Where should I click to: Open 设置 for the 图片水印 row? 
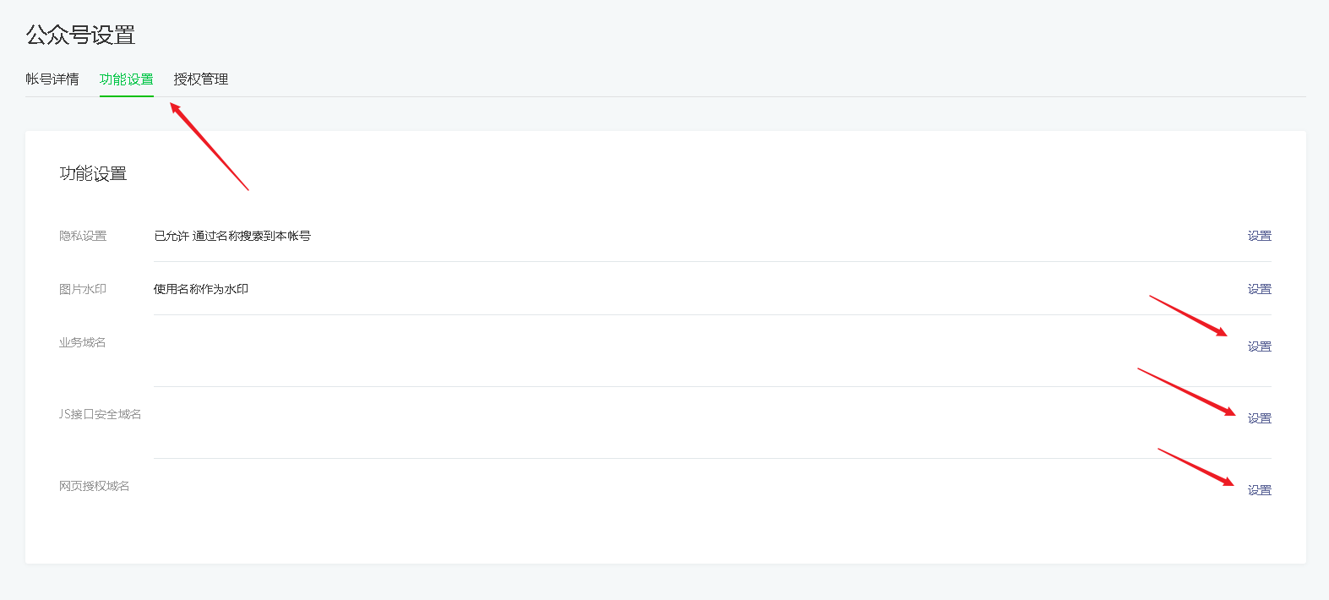1259,289
